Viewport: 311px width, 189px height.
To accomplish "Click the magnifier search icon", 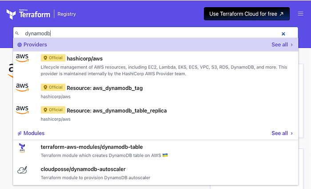I will pos(17,33).
